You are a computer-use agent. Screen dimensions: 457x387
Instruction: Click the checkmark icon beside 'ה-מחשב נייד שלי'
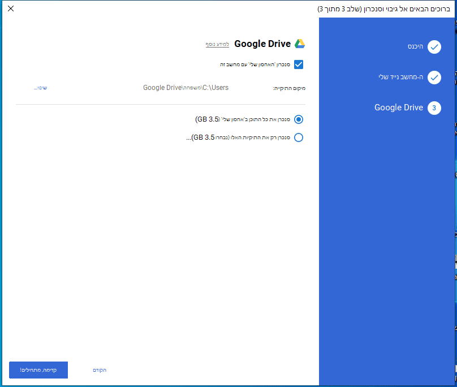click(x=434, y=78)
